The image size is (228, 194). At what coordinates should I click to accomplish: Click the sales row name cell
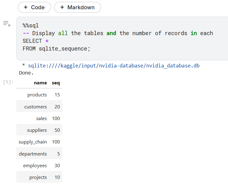[x=41, y=119]
